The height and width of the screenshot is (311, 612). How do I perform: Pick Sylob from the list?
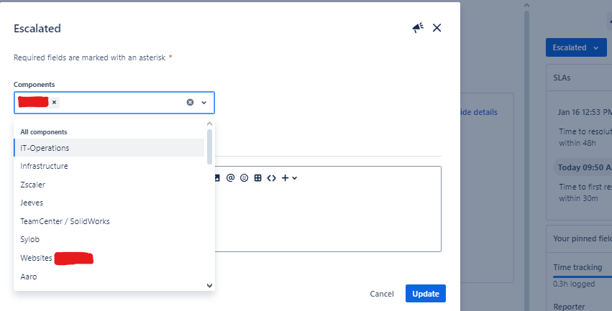click(109, 239)
